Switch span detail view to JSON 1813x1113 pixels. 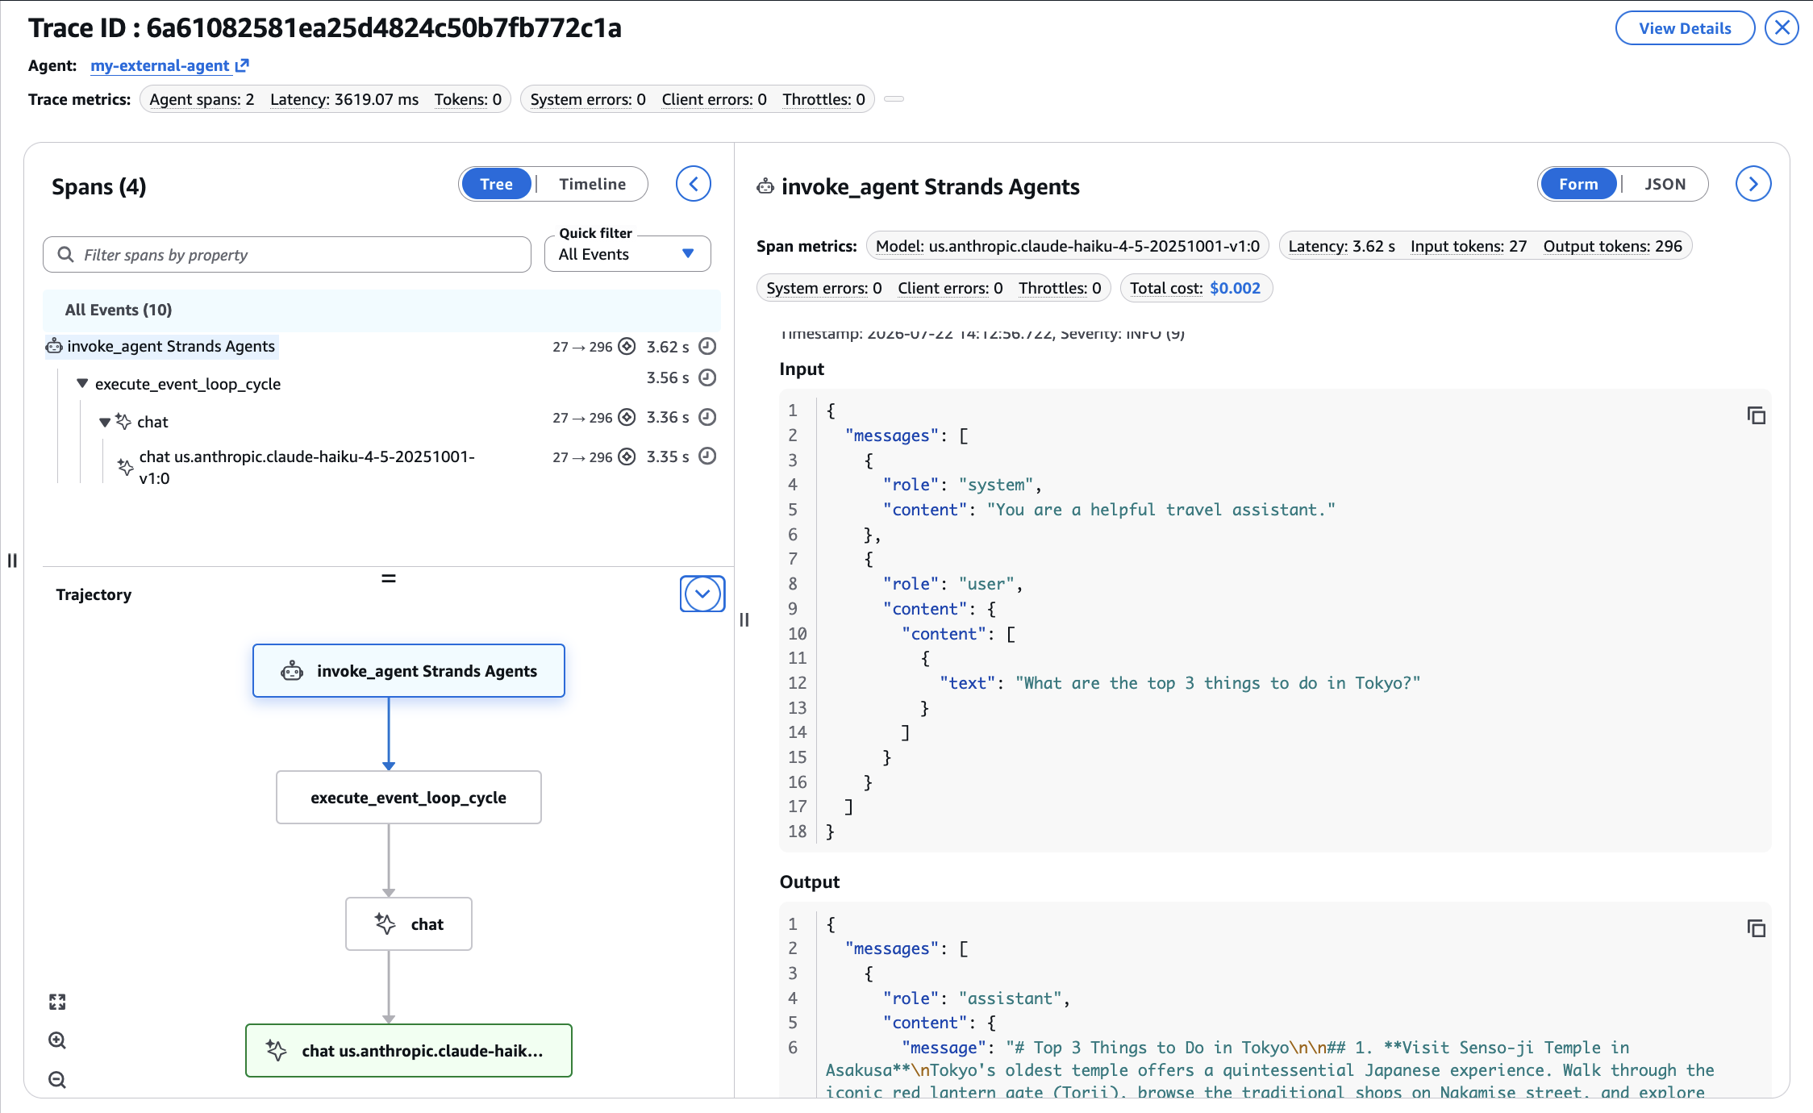pos(1665,184)
